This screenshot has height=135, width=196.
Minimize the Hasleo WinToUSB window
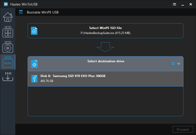click(183, 4)
